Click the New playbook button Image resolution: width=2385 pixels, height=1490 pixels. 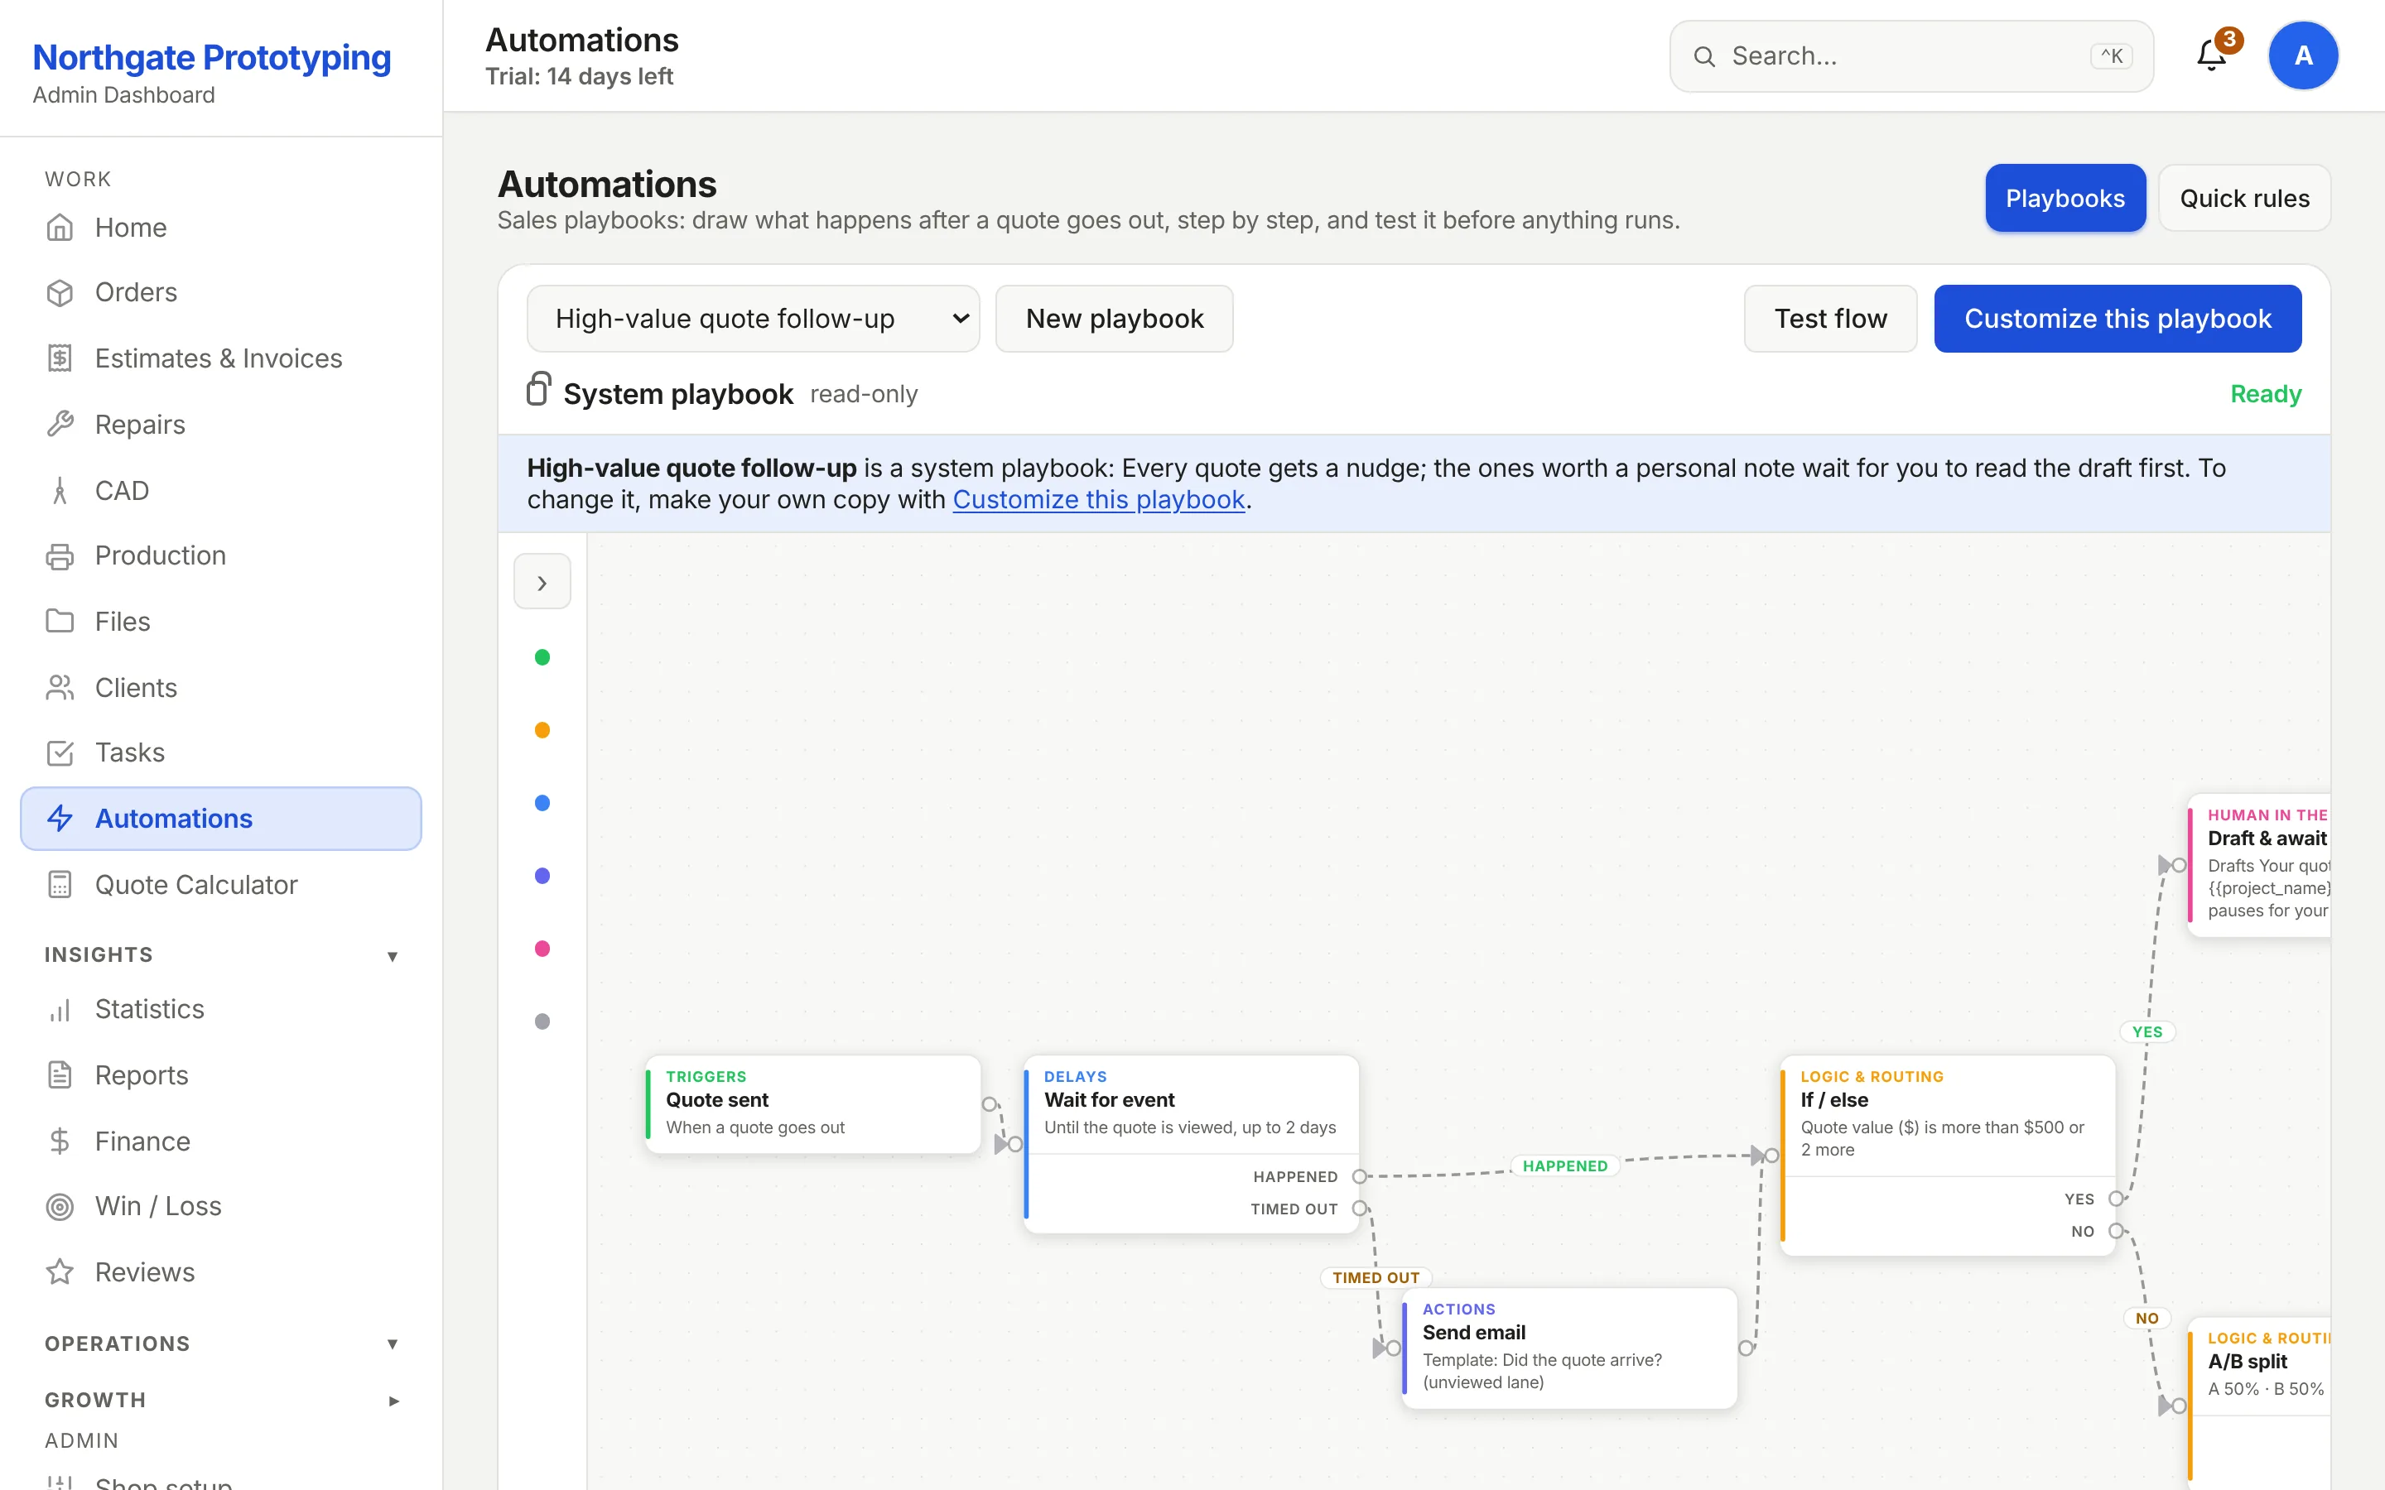coord(1114,319)
